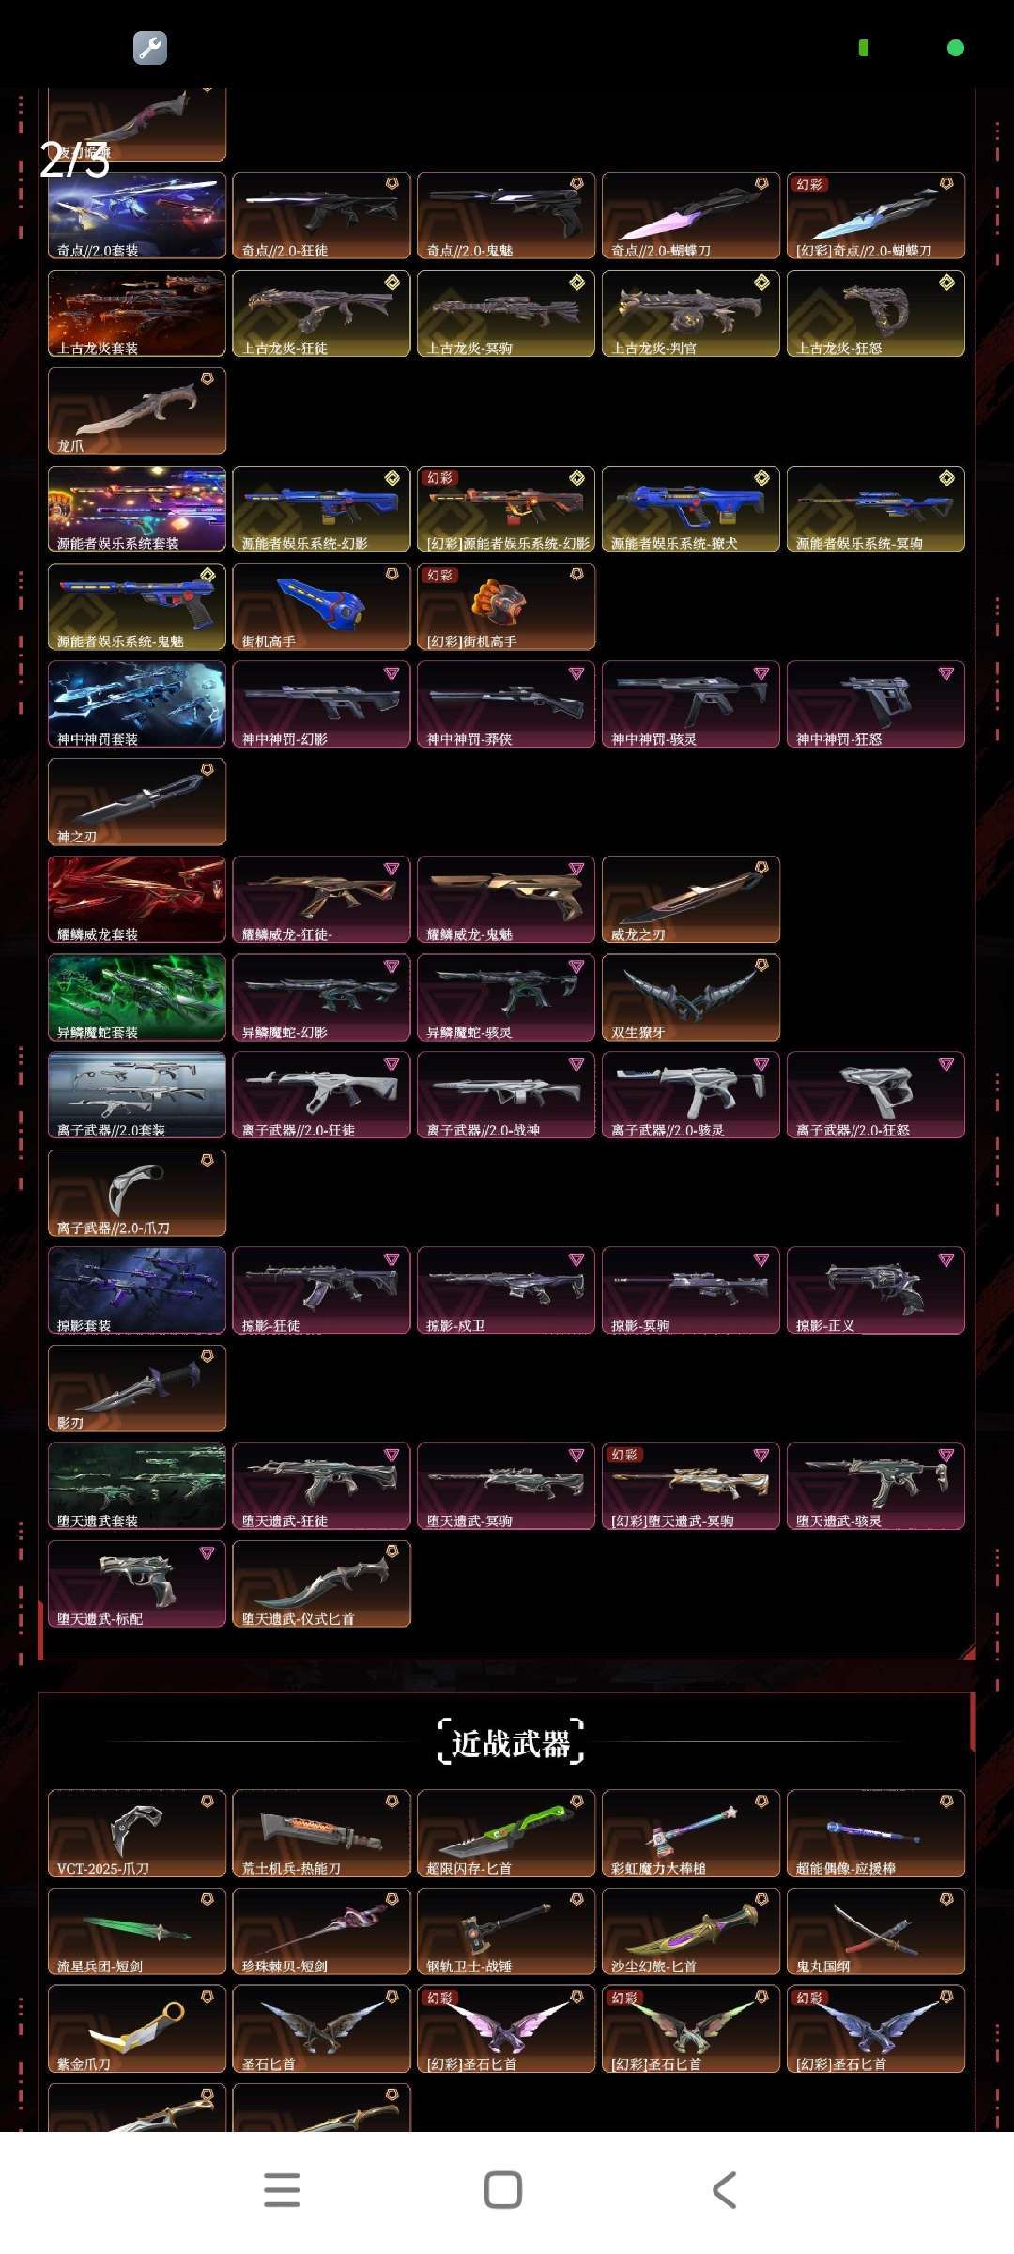Select 奇点//2.0套装 bundle thumbnail
This screenshot has width=1014, height=2254.
pyautogui.click(x=137, y=215)
